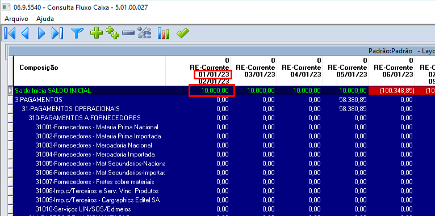Click the application window icon in title bar
Image resolution: width=435 pixels, height=216 pixels.
pos(6,7)
